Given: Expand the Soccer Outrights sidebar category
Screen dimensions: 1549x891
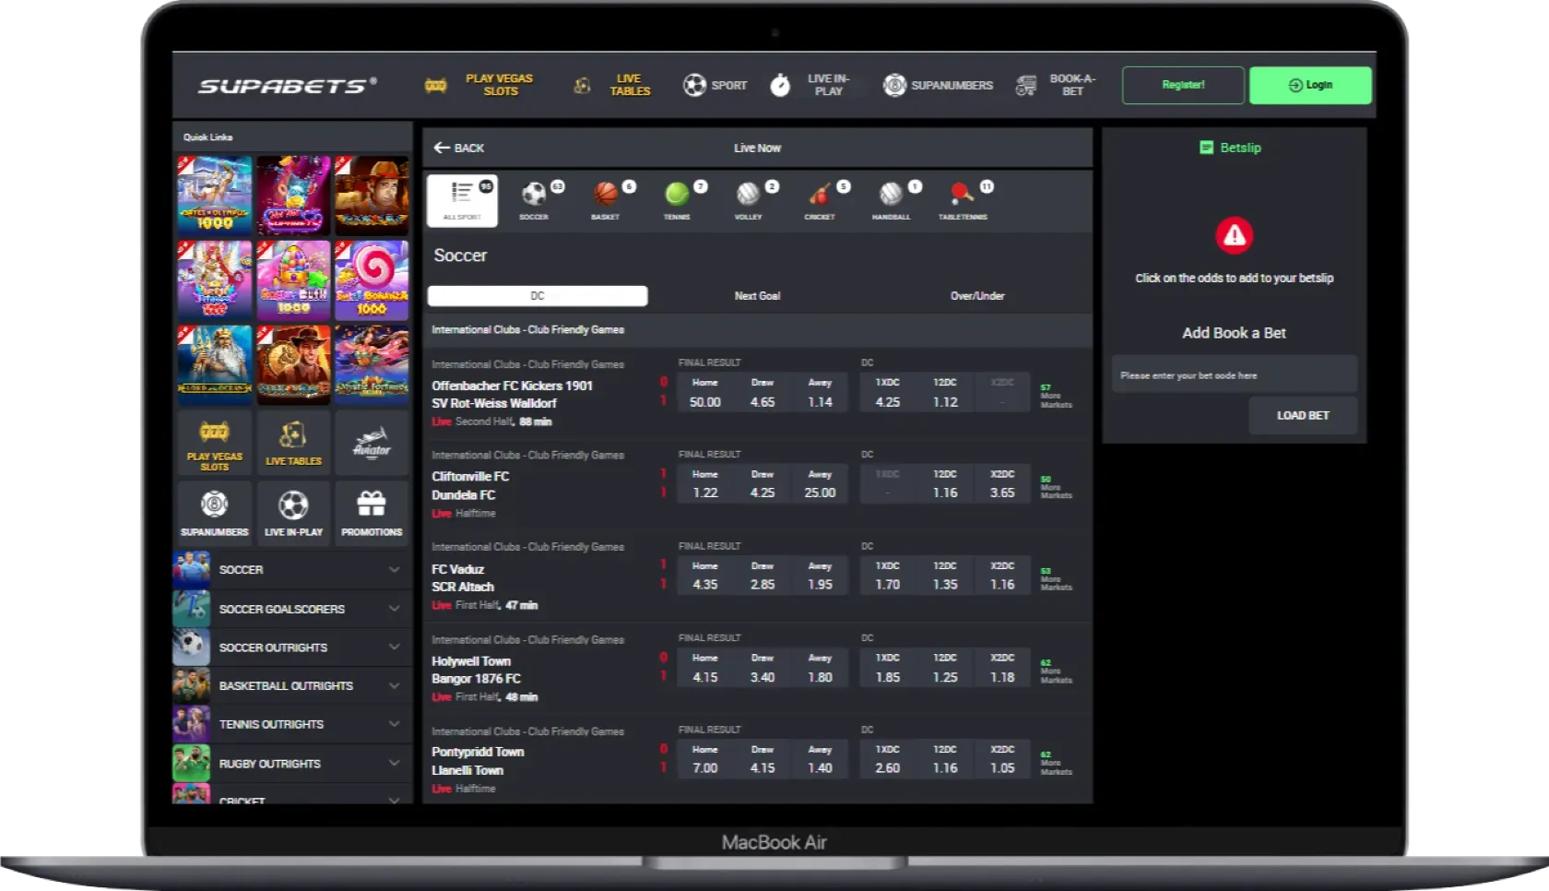Looking at the screenshot, I should [x=292, y=647].
